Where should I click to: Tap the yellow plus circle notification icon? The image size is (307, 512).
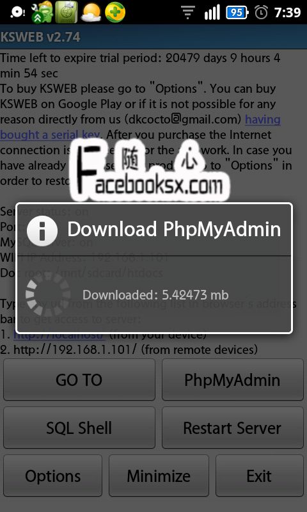pyautogui.click(x=115, y=12)
